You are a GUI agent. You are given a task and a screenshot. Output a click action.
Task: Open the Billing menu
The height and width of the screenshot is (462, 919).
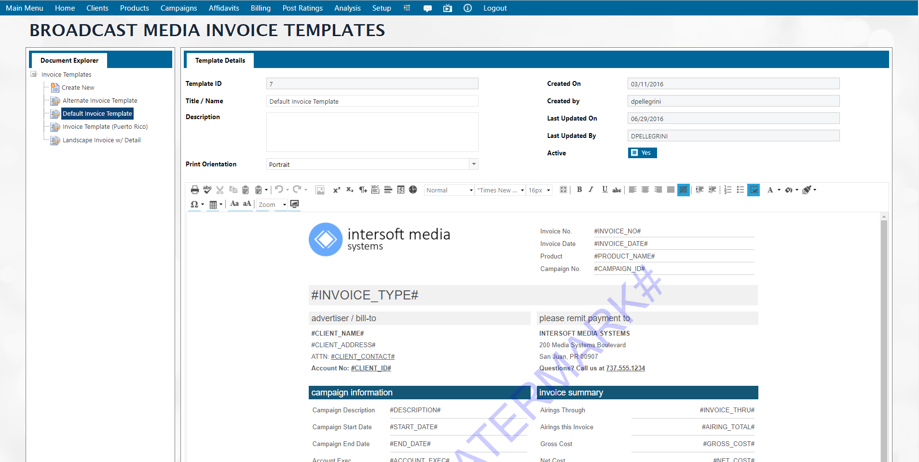pos(261,8)
